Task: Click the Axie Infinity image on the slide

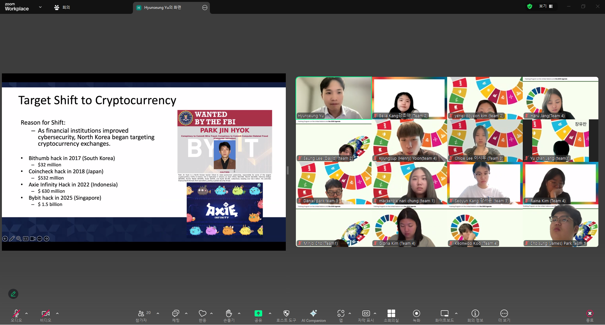Action: (225, 210)
